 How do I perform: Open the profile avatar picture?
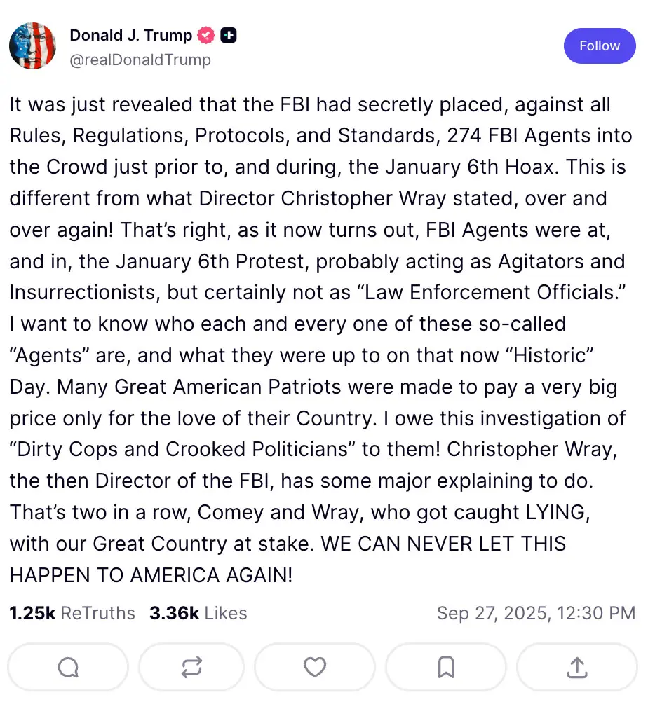(x=32, y=46)
